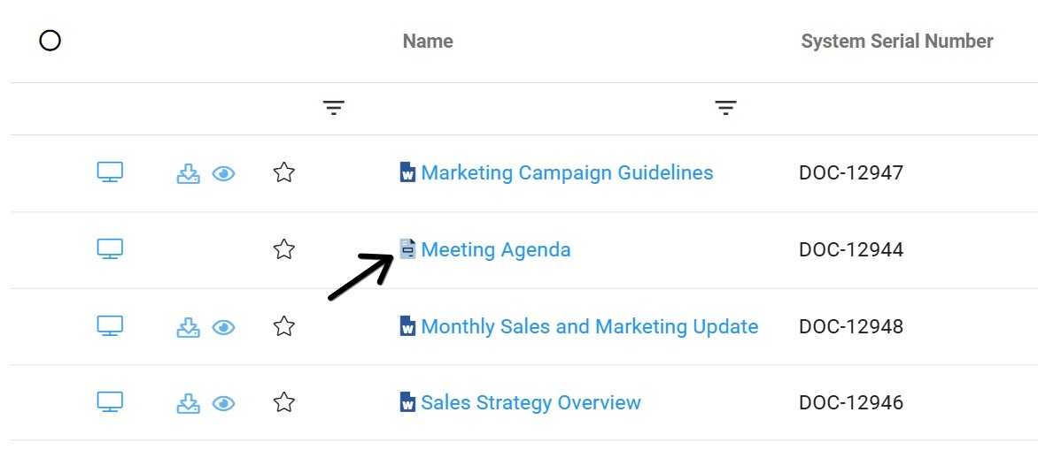This screenshot has width=1038, height=458.
Task: Download the Sales Strategy Overview document
Action: coord(188,403)
